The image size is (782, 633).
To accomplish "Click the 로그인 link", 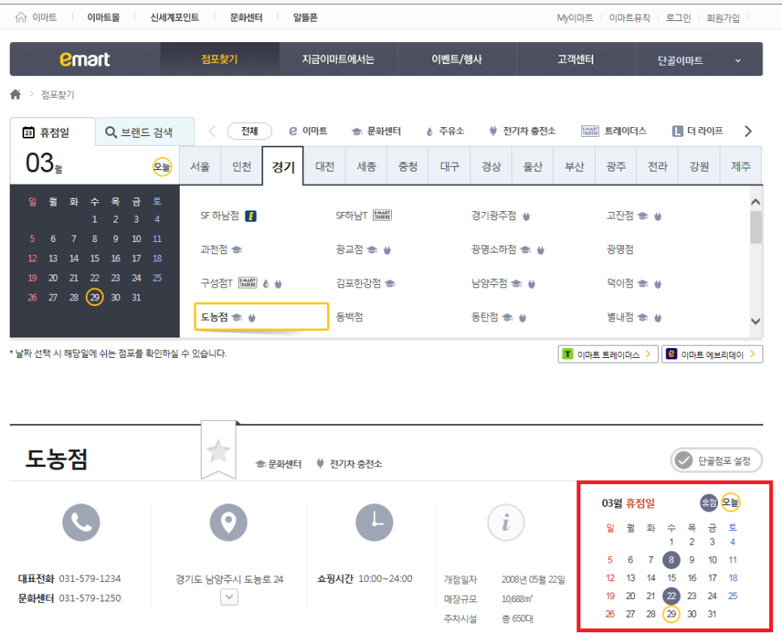I will click(678, 18).
